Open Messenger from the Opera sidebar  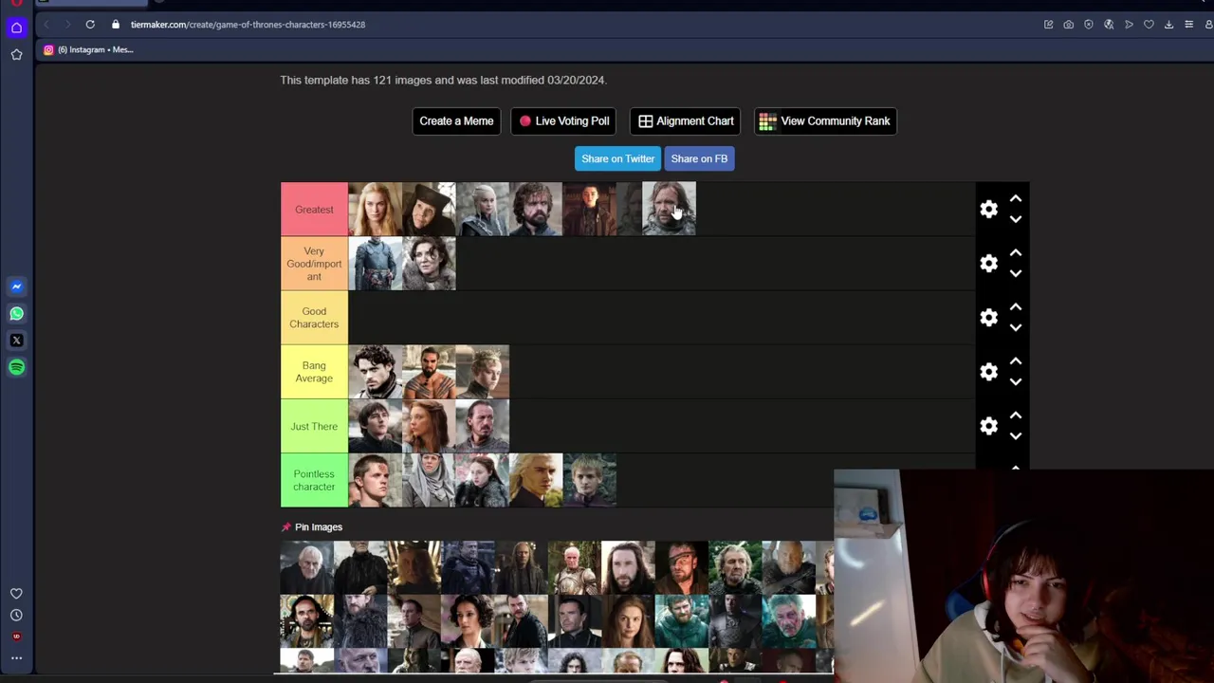pos(16,286)
